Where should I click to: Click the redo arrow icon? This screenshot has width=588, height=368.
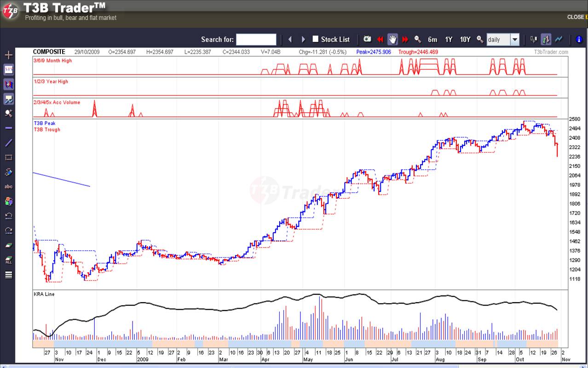tap(8, 231)
